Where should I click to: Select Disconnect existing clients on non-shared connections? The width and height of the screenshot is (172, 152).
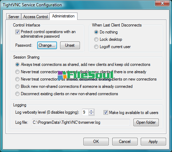point(17,94)
